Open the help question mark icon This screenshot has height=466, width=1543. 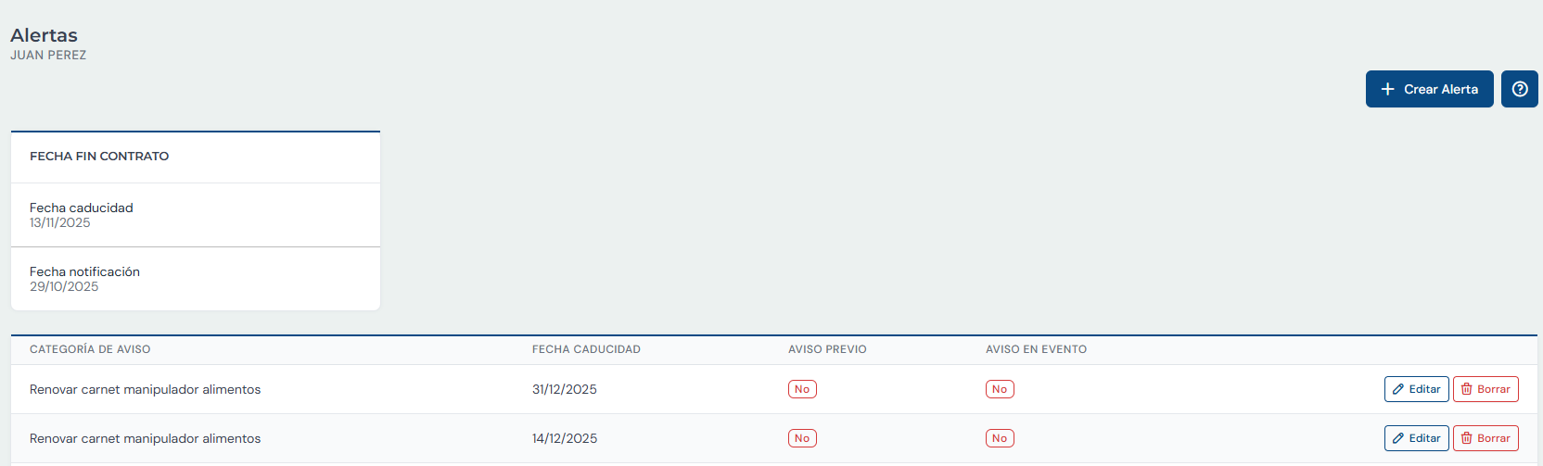click(1520, 89)
